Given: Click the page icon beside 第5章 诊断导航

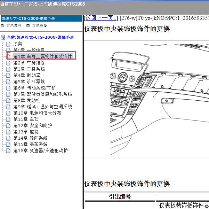Looking at the screenshot, I should click(8, 82).
